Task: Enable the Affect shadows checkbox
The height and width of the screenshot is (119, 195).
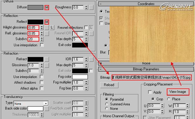Action: pyautogui.click(x=42, y=83)
